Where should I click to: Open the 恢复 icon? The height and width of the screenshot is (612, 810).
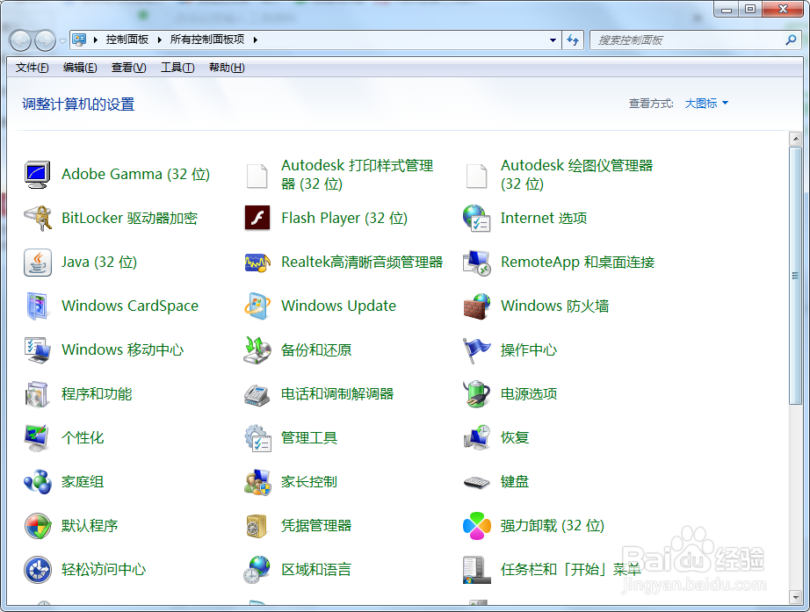click(477, 438)
